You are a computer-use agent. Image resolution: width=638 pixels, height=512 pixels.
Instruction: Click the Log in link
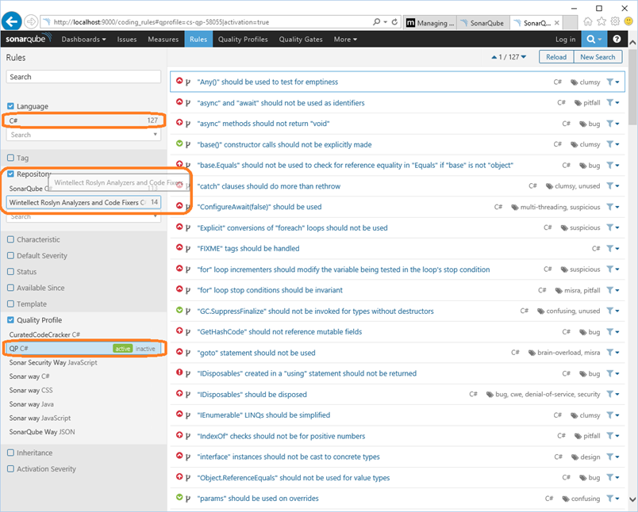(x=566, y=40)
